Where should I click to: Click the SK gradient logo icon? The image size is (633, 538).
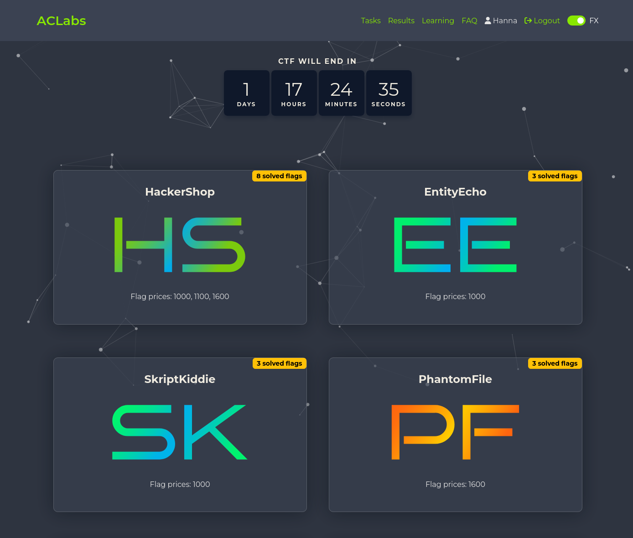180,432
